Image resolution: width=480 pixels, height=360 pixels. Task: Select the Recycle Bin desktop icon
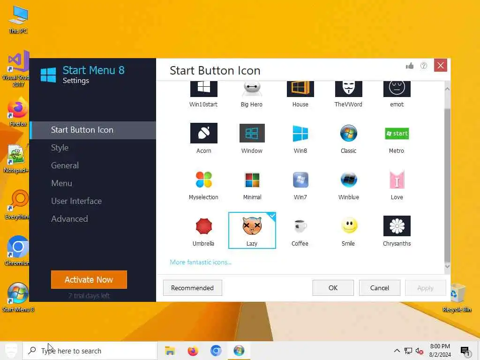click(457, 297)
